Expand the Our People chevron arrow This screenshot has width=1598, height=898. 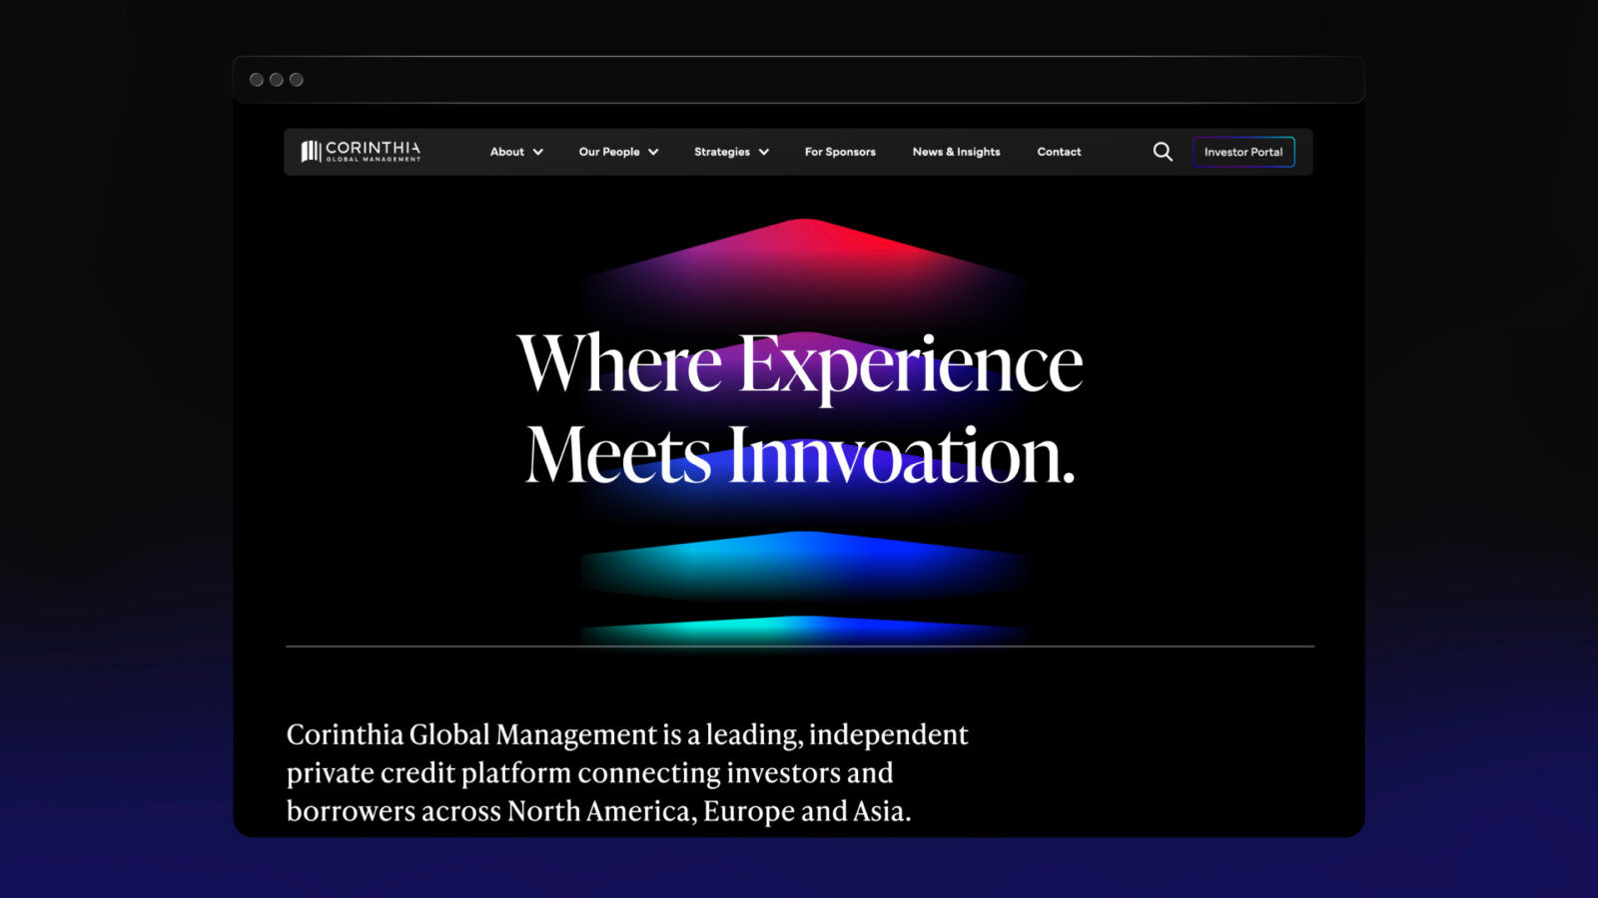653,153
